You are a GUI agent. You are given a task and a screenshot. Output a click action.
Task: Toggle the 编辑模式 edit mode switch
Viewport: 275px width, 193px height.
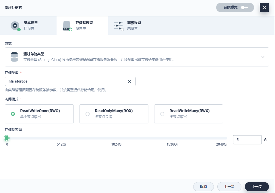tap(244, 7)
